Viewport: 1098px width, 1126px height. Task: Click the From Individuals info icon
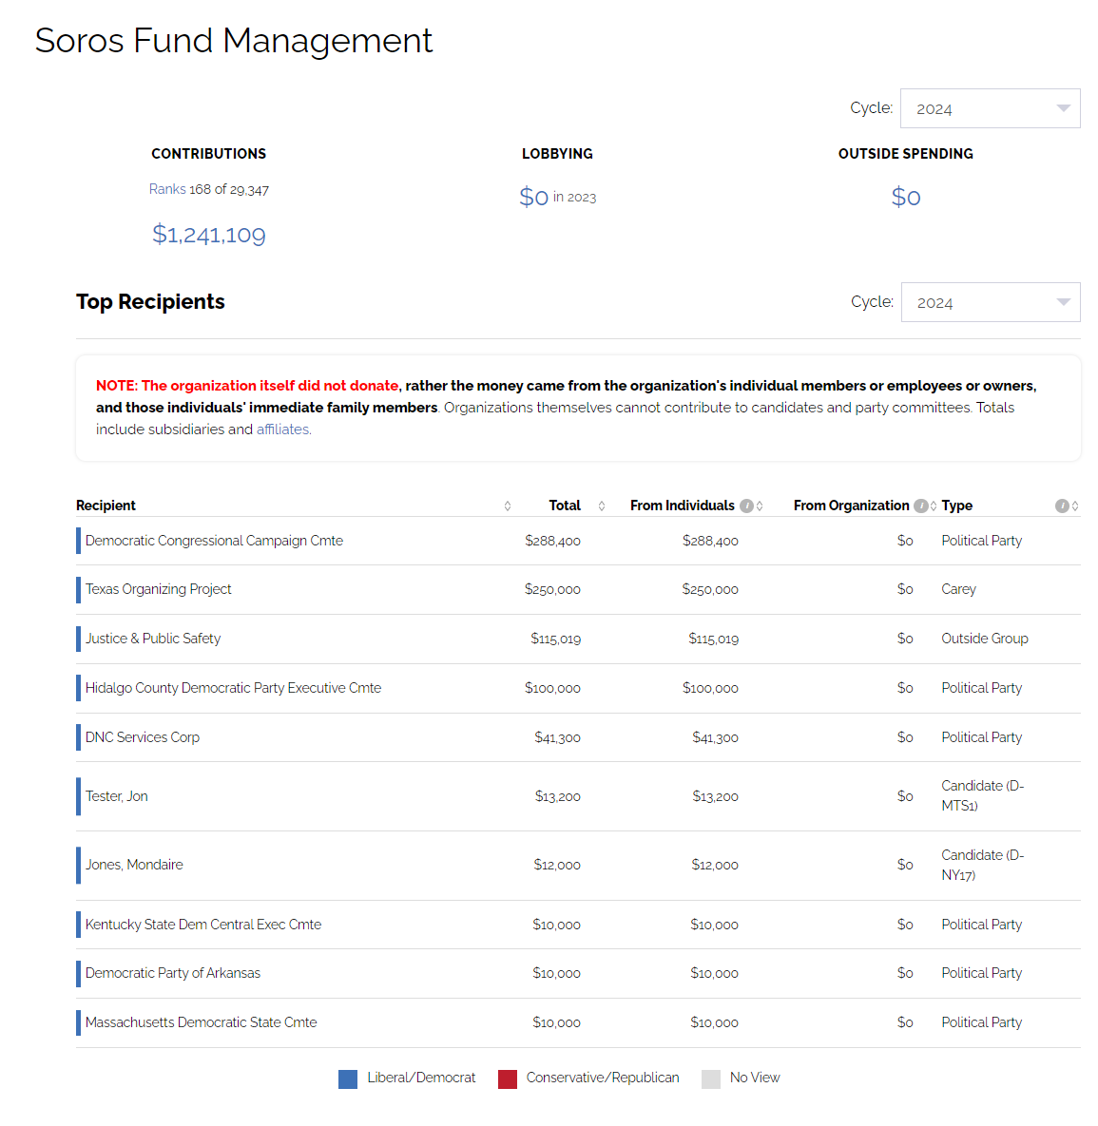[x=746, y=506]
